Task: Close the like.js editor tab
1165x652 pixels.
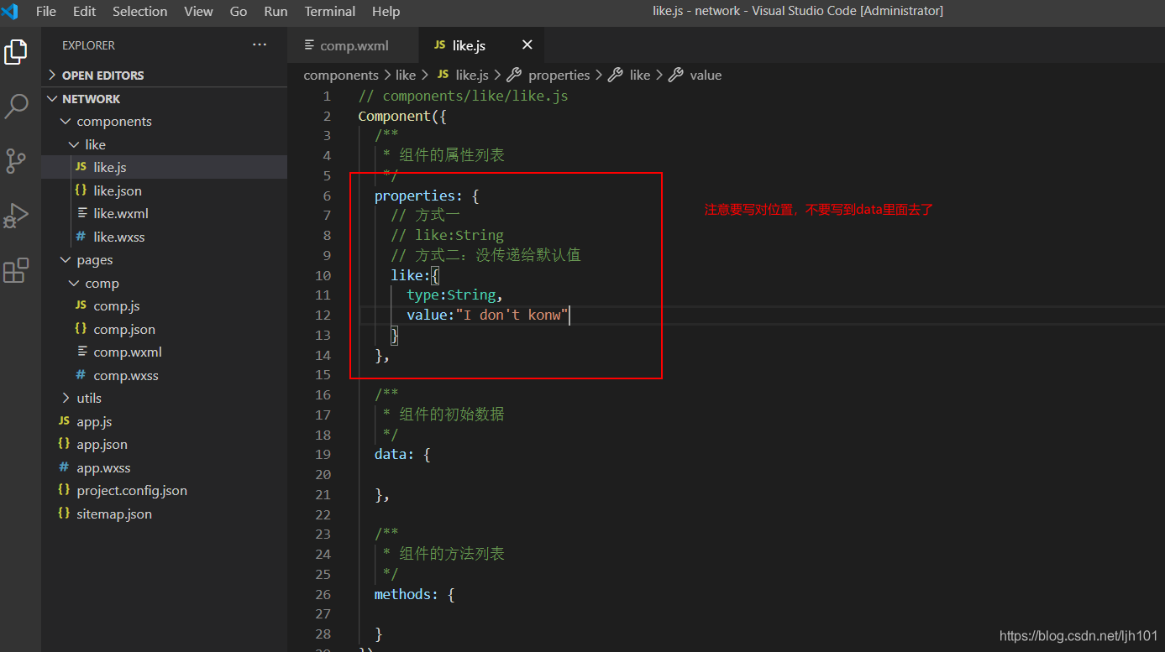Action: [x=527, y=45]
